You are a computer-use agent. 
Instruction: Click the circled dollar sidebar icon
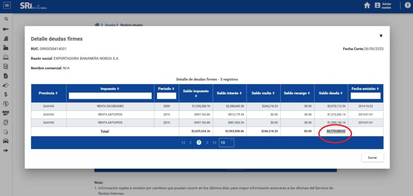pos(6,104)
